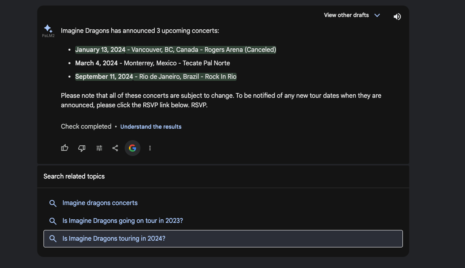
Task: Click the Please note concerts subject to change paragraph
Action: point(221,100)
